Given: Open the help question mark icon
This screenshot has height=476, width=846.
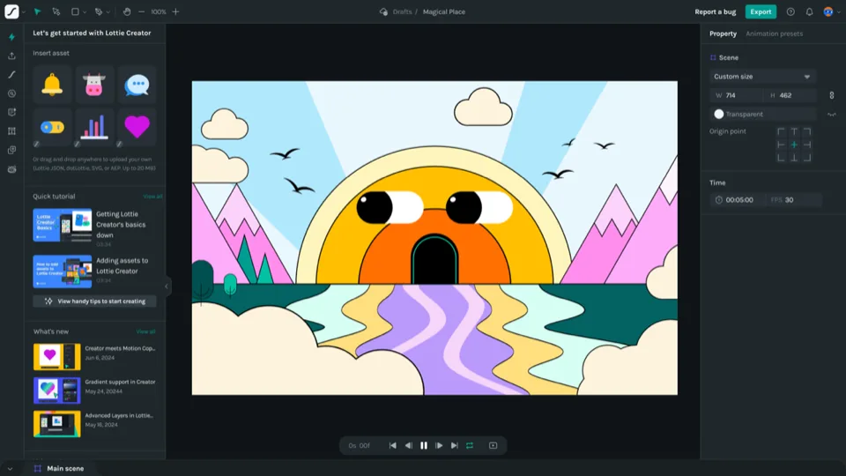Looking at the screenshot, I should tap(790, 11).
